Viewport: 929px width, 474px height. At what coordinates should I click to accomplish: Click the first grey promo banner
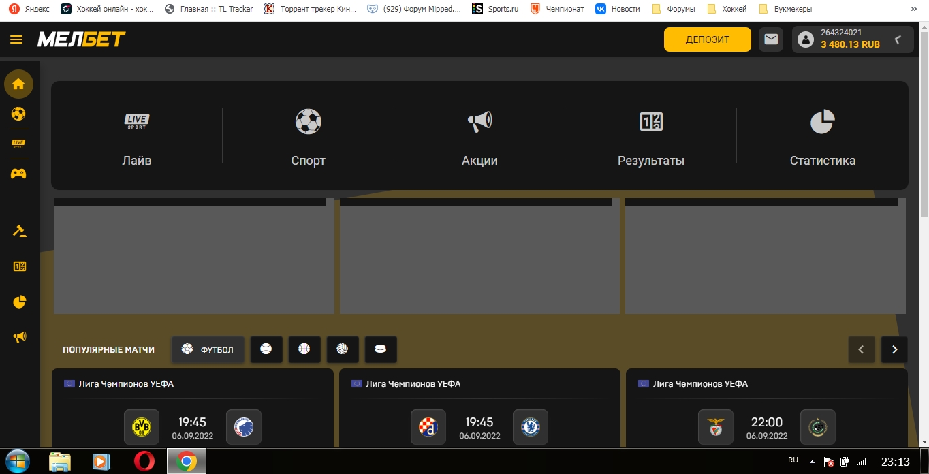pyautogui.click(x=193, y=256)
